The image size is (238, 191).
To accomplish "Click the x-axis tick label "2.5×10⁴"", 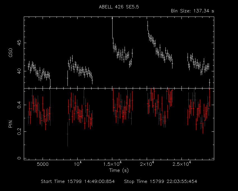I will [x=182, y=163].
